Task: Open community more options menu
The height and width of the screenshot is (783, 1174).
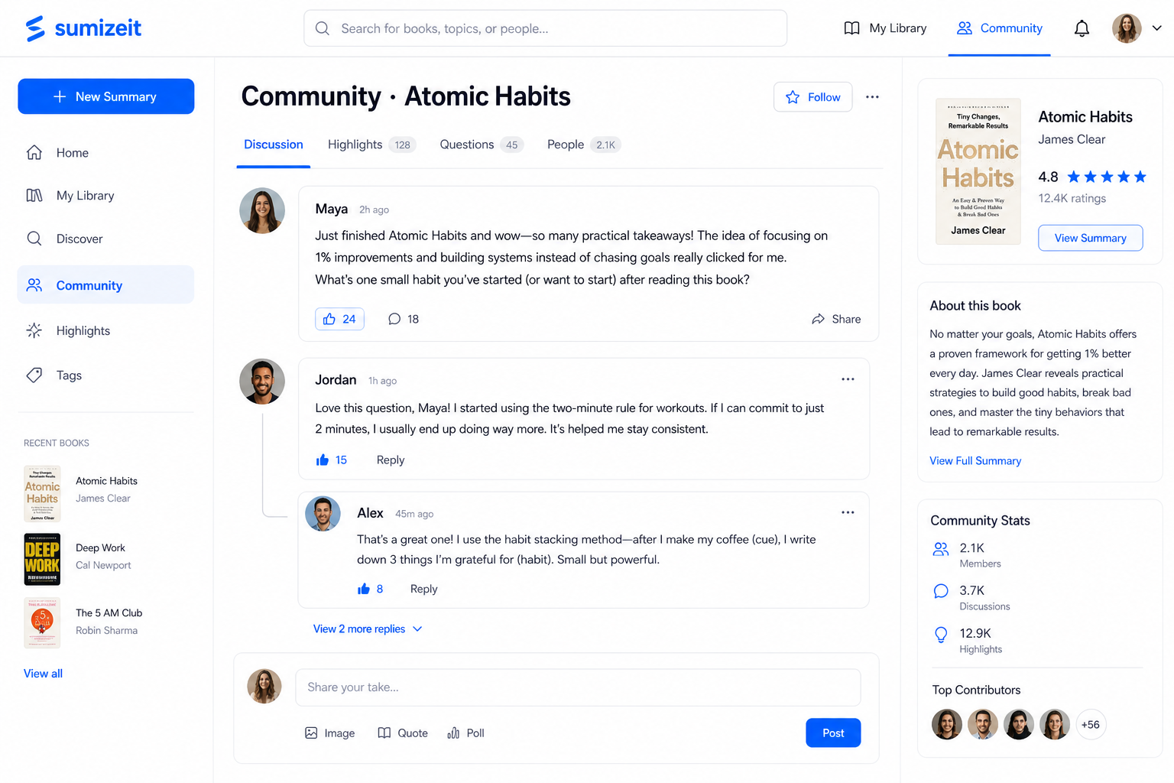Action: (x=872, y=97)
